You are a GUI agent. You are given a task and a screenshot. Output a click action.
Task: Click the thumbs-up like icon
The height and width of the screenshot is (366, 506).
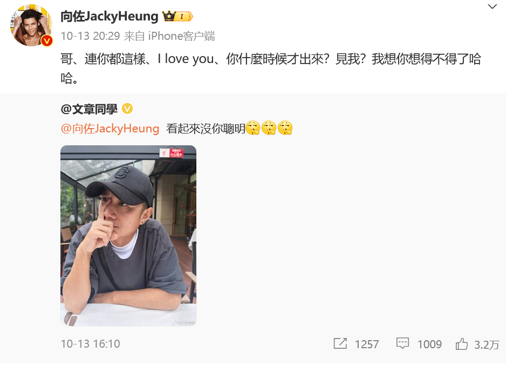point(462,344)
